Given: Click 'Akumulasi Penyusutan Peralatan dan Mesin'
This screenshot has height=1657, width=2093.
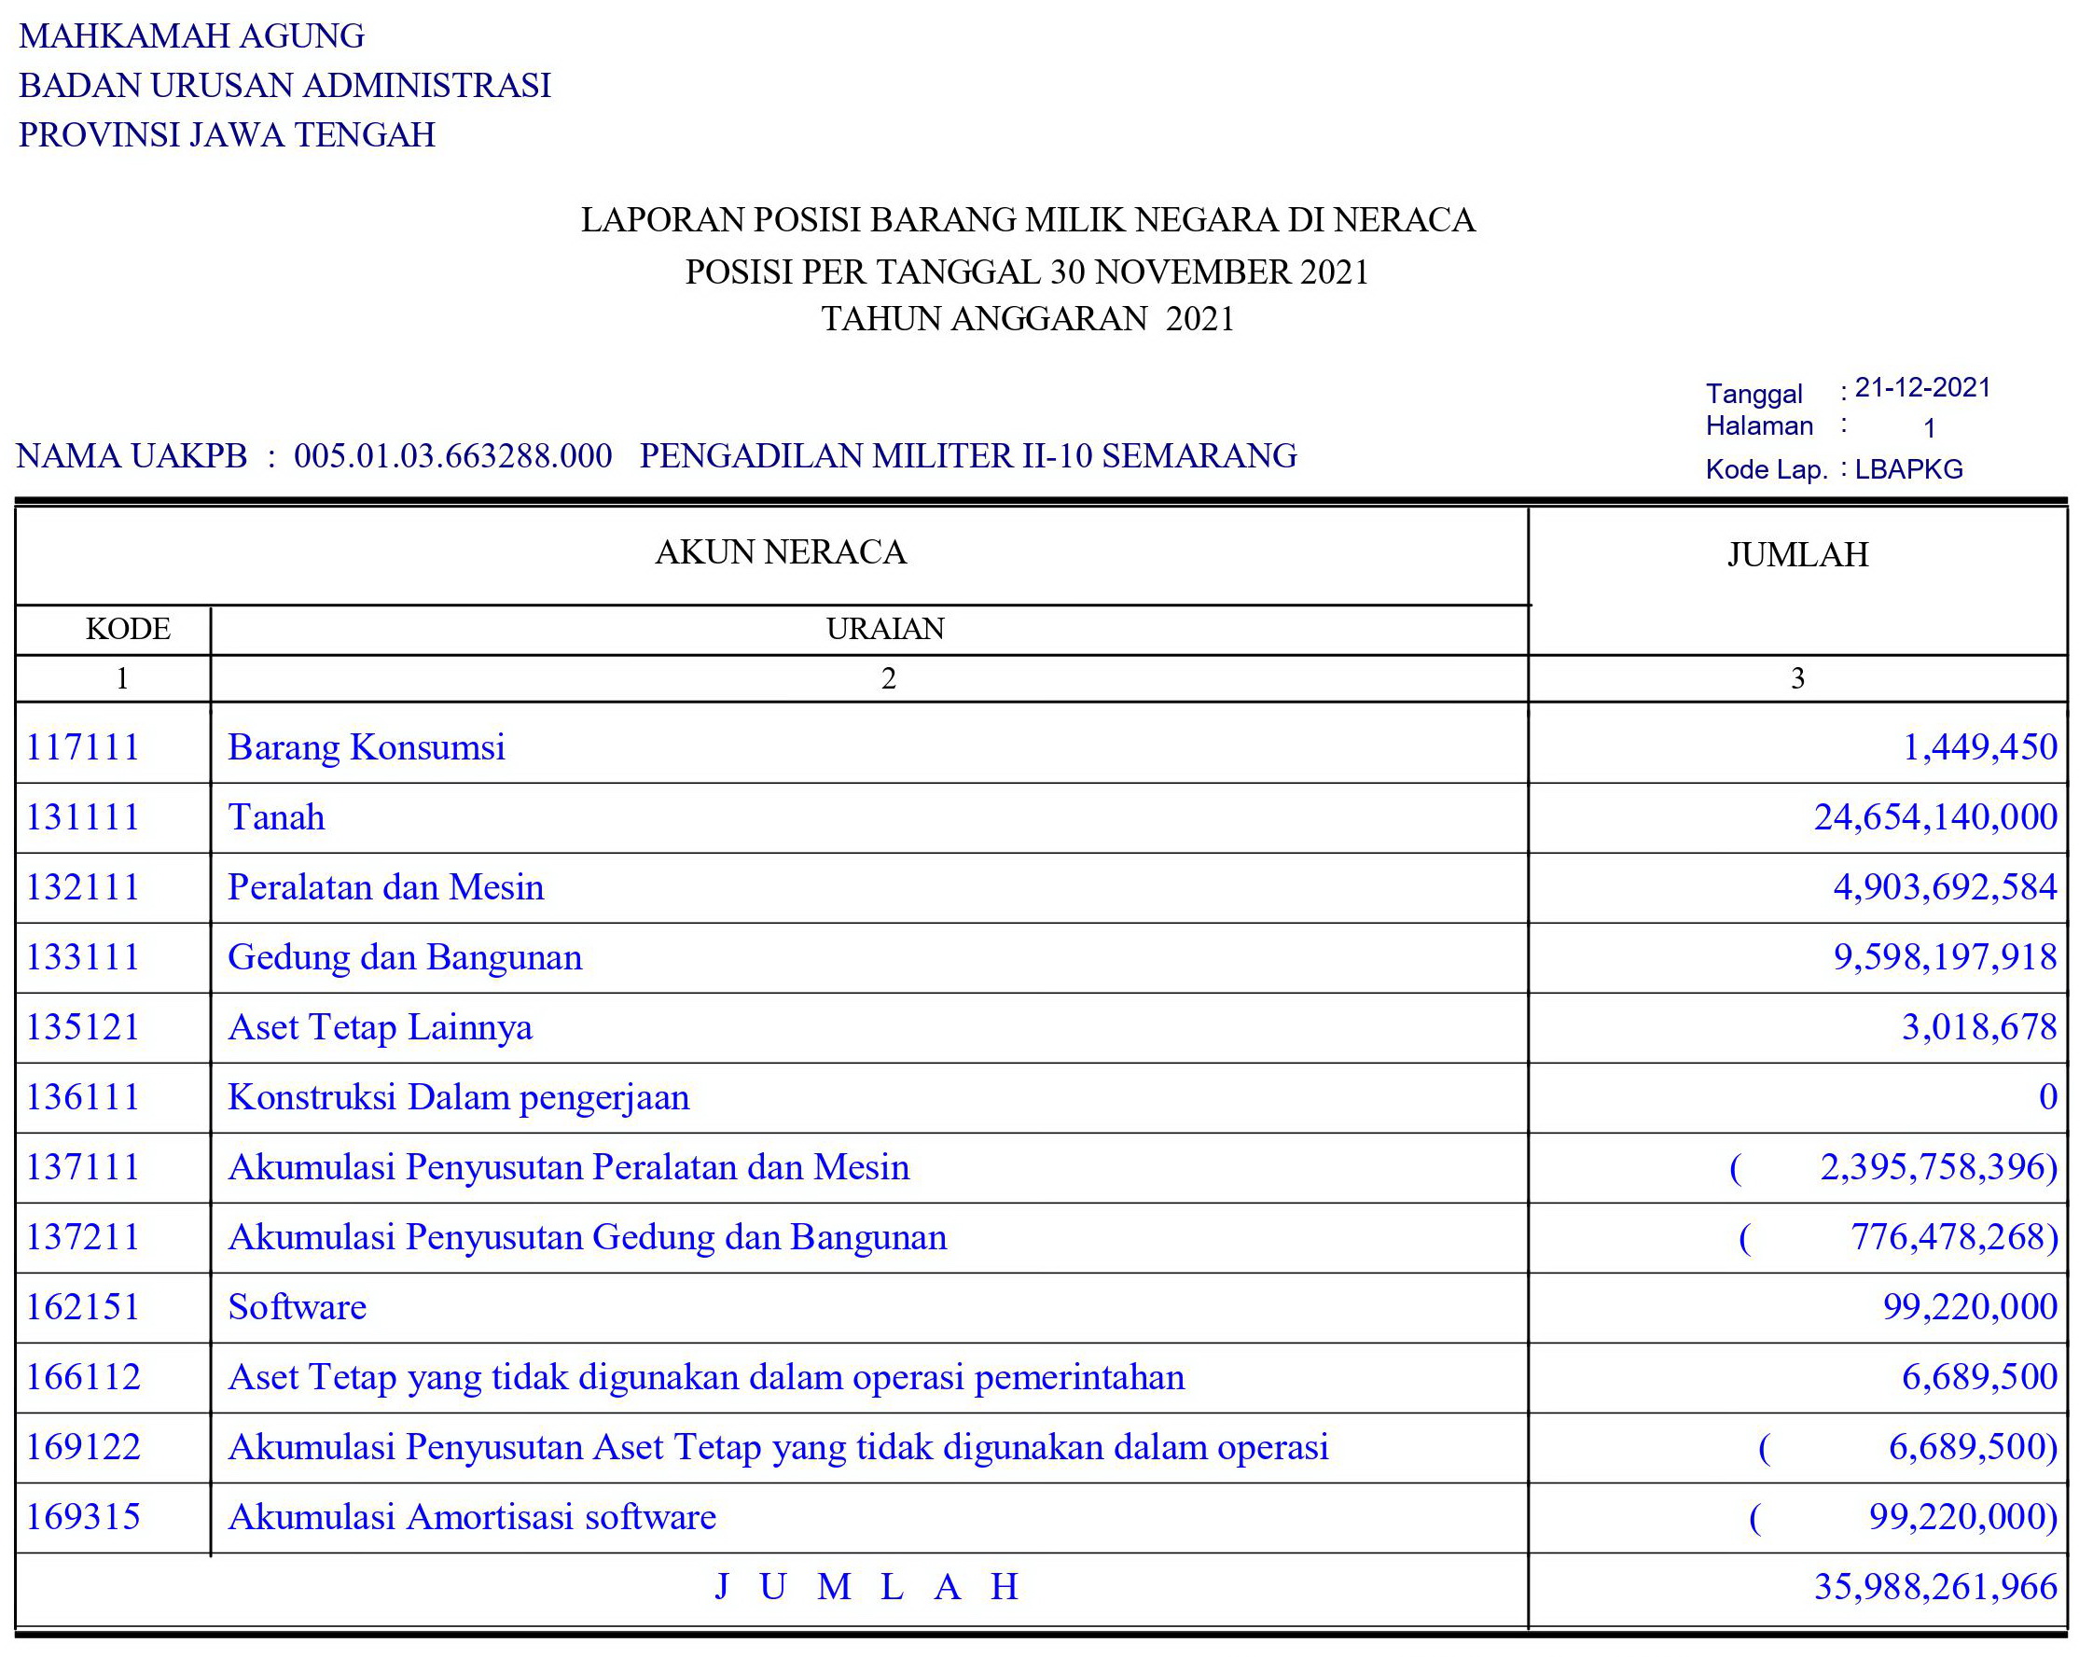Looking at the screenshot, I should pos(569,1167).
